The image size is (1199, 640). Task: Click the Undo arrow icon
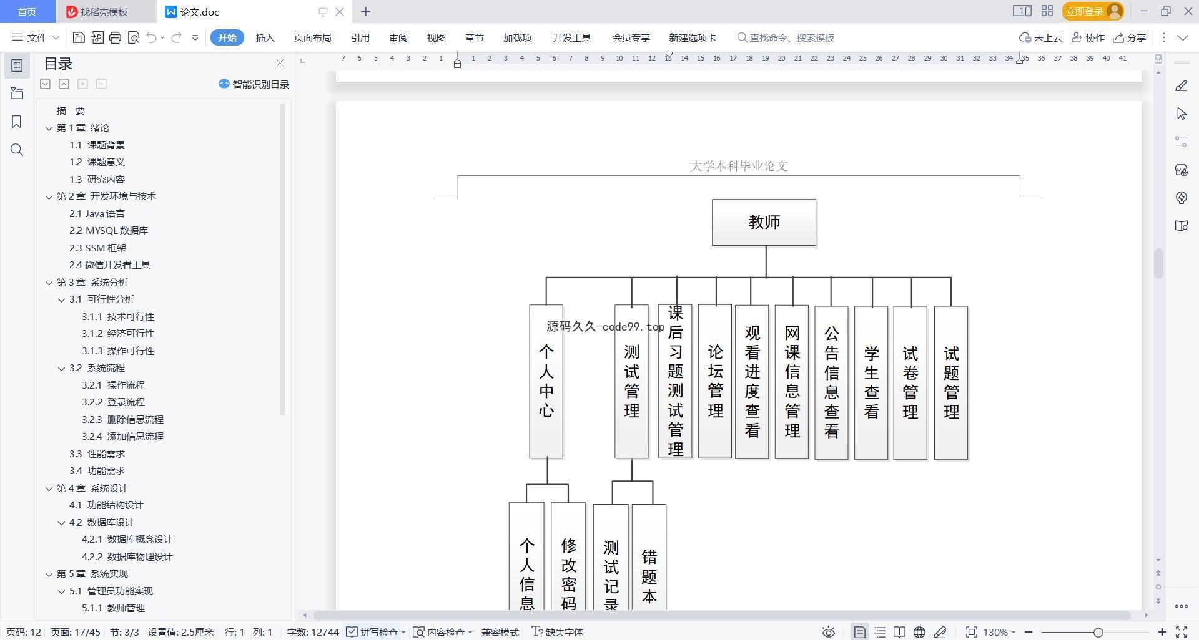point(151,37)
